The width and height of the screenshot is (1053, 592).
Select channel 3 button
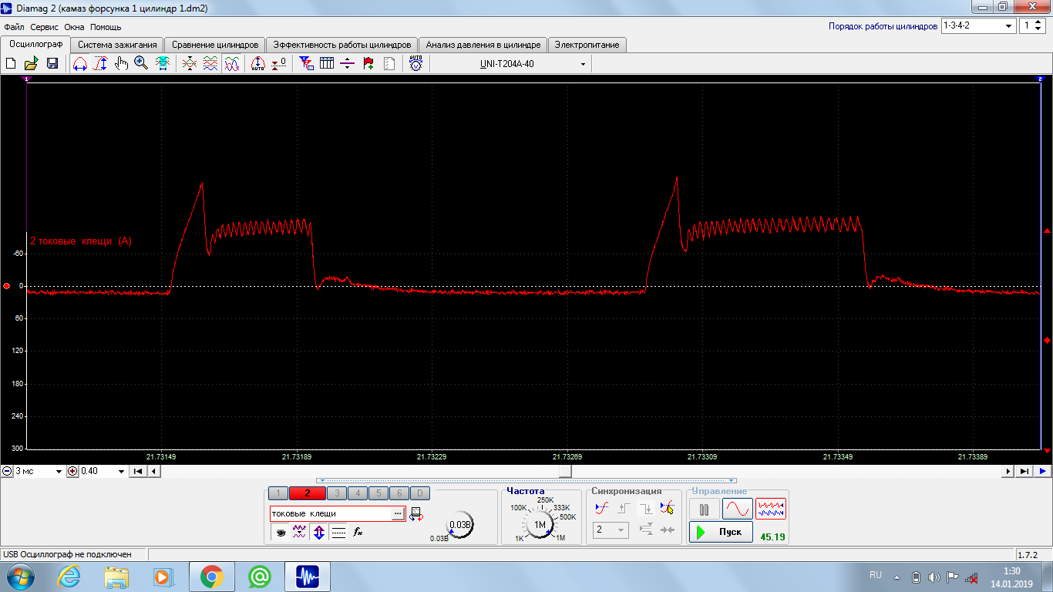(337, 493)
